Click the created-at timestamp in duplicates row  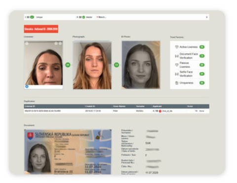(93, 111)
